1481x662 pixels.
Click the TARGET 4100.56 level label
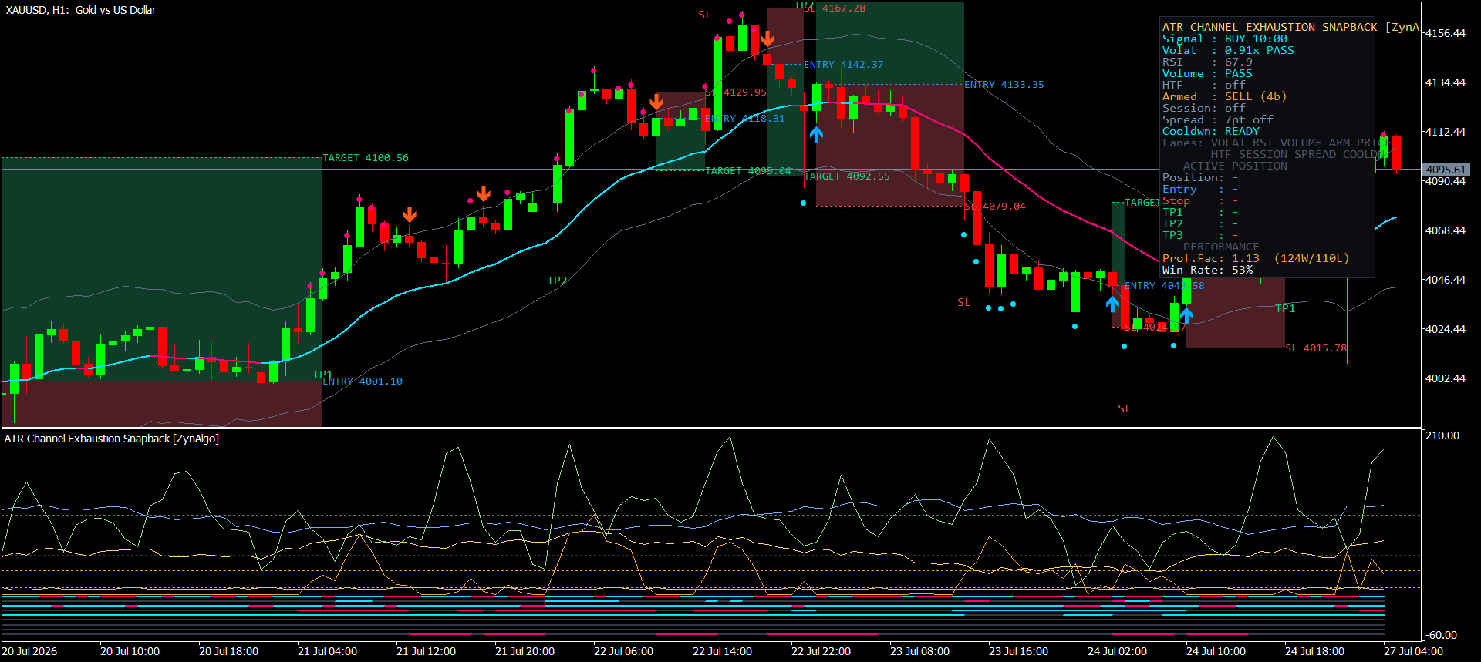click(x=366, y=158)
